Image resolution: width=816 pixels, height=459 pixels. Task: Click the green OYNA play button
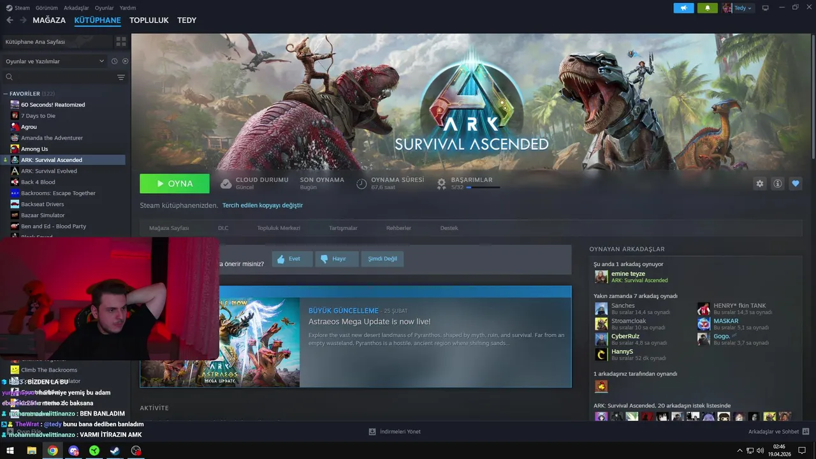(x=175, y=184)
